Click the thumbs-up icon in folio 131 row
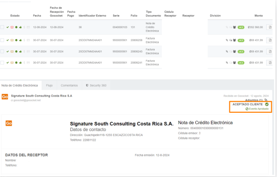This screenshot has height=177, width=277. pyautogui.click(x=20, y=27)
